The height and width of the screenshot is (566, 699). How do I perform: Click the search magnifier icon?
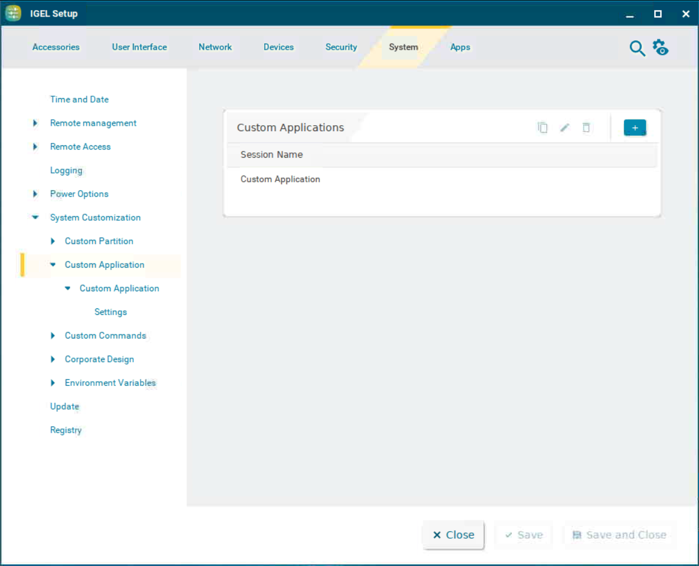(637, 48)
